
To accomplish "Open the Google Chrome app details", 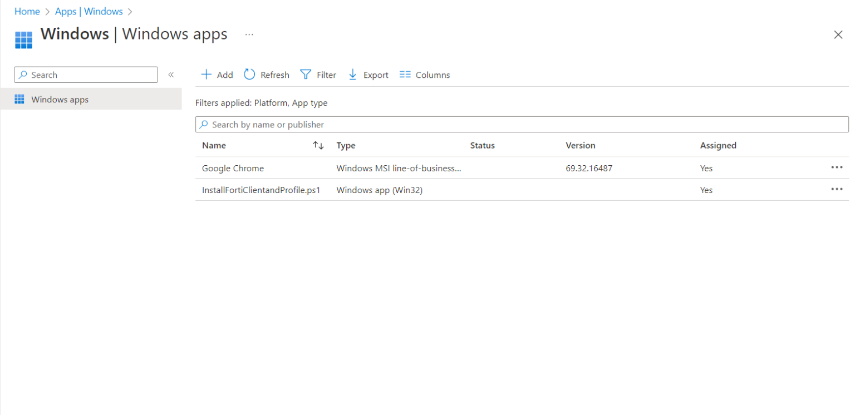I will coord(233,167).
